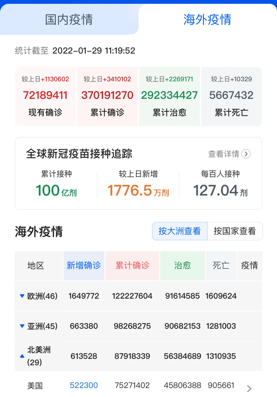
Task: Click 较上日+10329 change label
Action: [x=231, y=79]
